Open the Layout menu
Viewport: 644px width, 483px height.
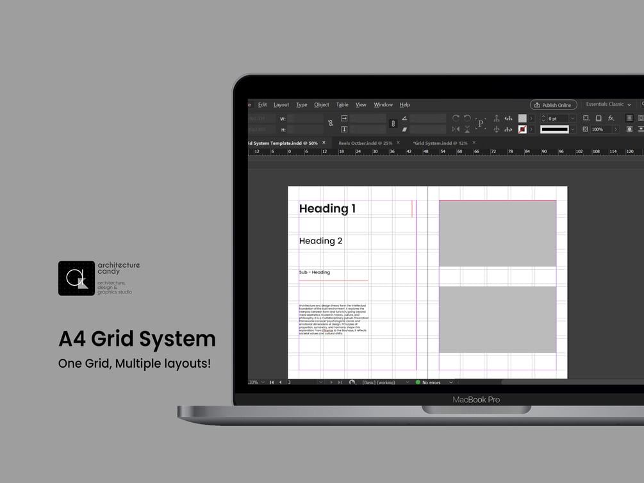(281, 104)
